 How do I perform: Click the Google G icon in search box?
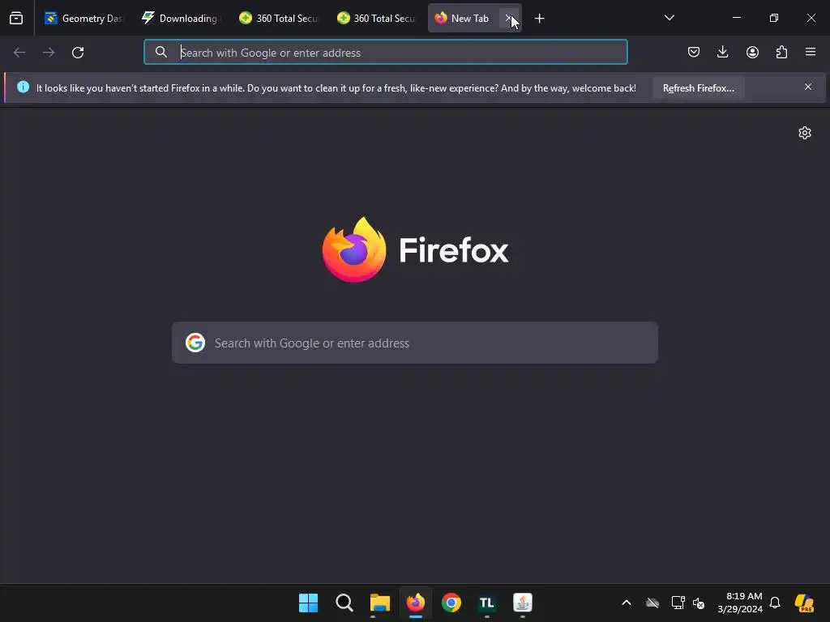point(195,343)
